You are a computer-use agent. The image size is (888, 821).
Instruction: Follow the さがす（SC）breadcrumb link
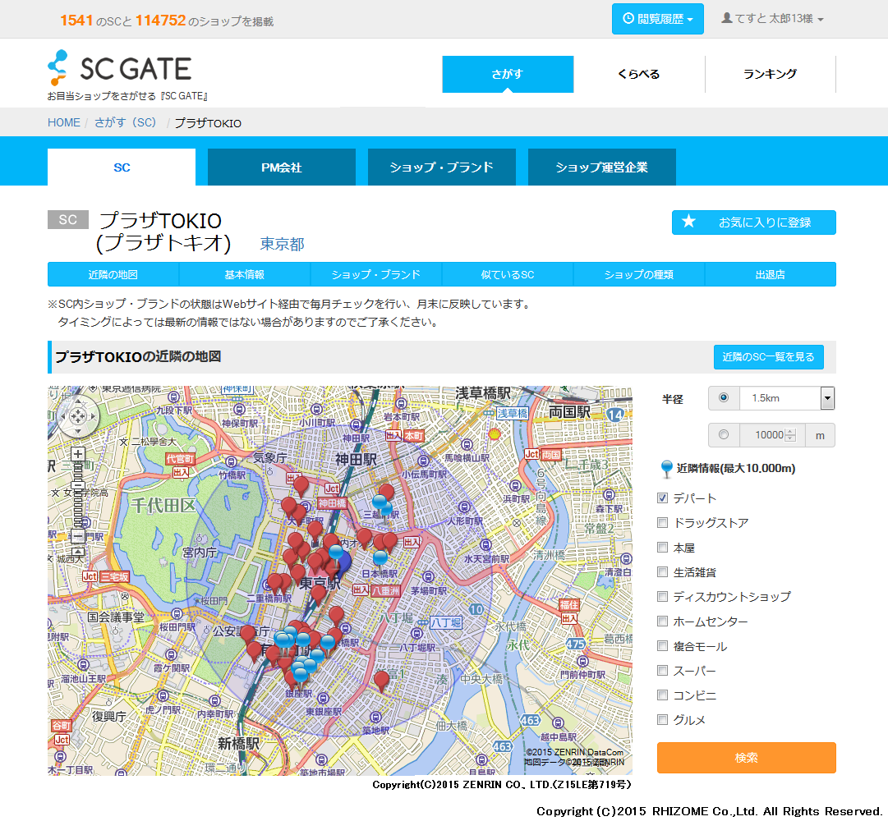click(125, 123)
